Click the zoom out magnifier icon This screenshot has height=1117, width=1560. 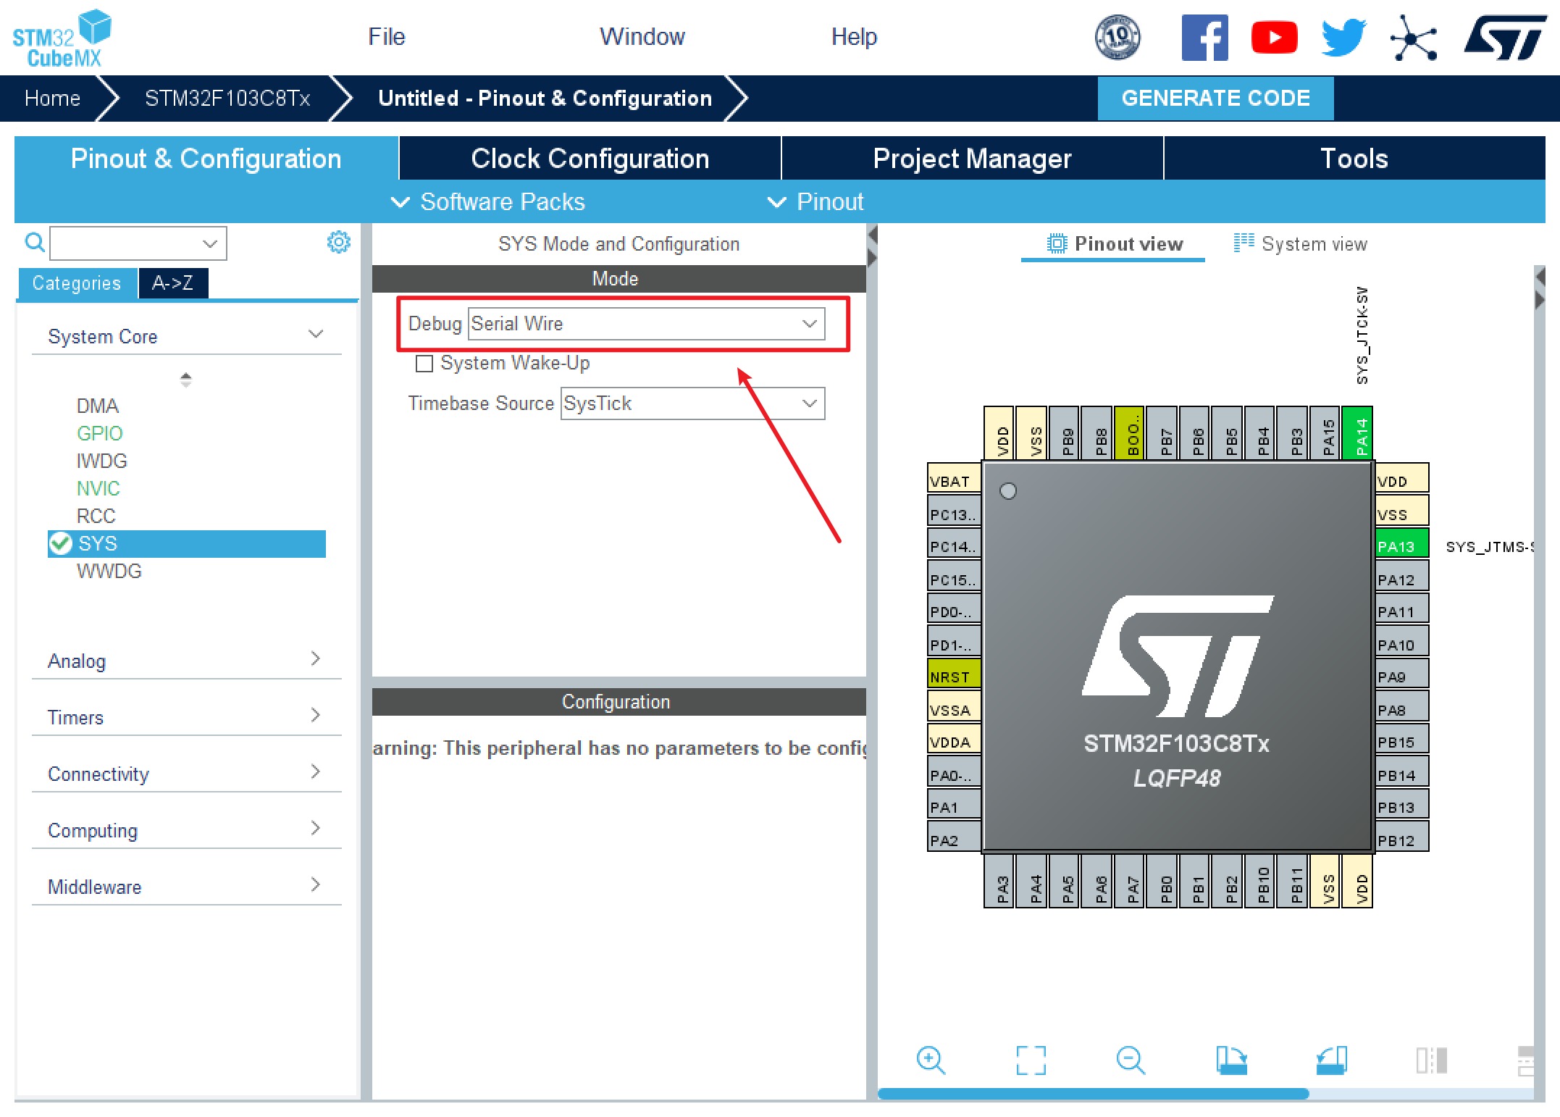pos(1130,1060)
